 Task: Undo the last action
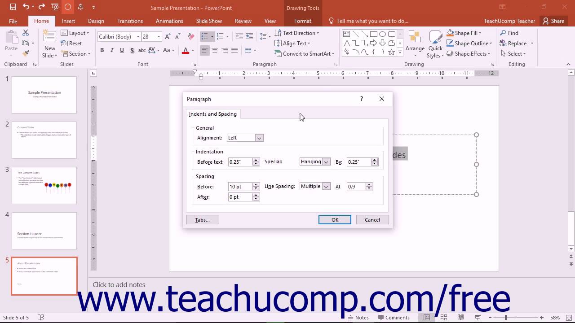(x=26, y=7)
